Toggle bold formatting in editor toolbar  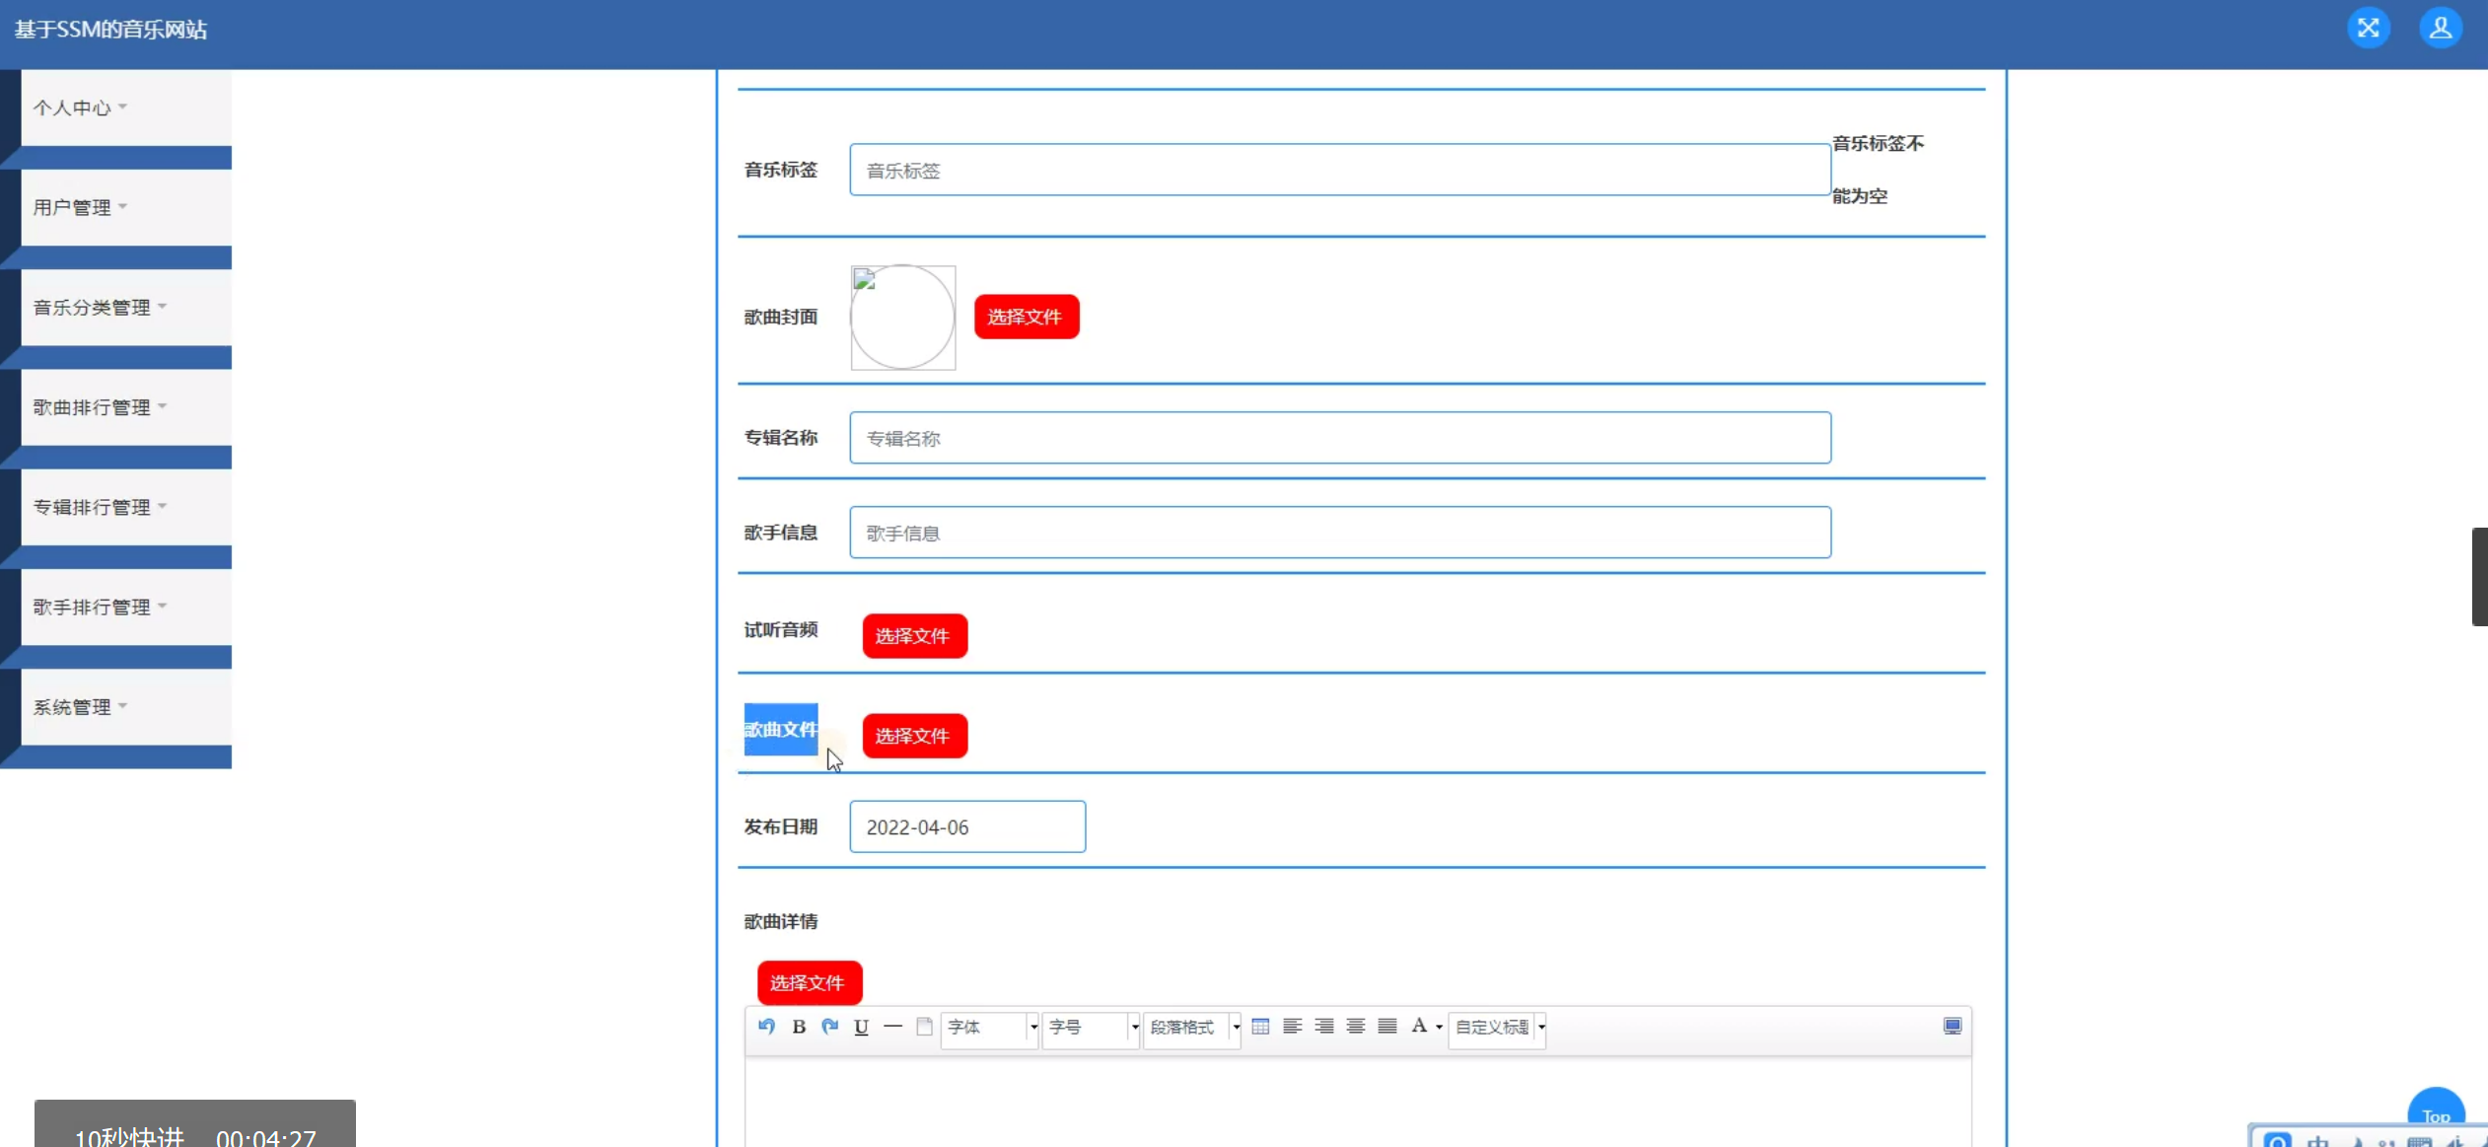point(799,1027)
